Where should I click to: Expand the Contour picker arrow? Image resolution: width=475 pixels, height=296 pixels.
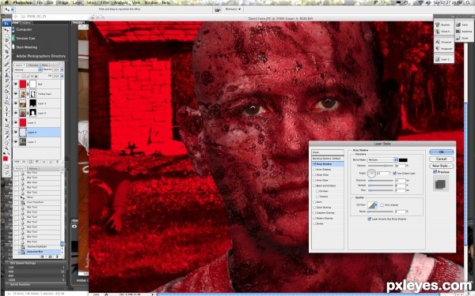coord(376,204)
